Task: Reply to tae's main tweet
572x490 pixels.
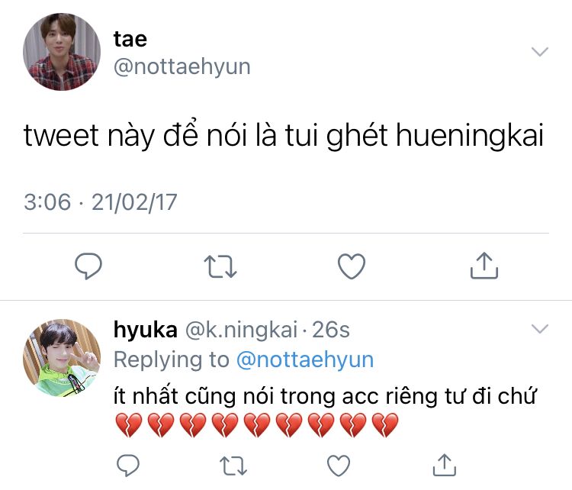Action: click(x=88, y=266)
